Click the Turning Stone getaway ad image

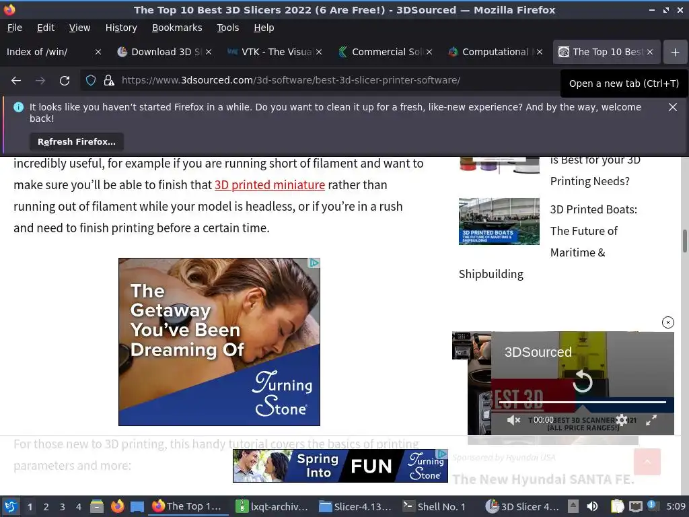coord(219,341)
